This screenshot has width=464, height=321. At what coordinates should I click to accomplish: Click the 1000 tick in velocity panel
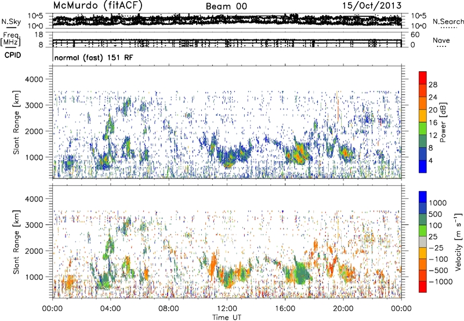click(34, 277)
